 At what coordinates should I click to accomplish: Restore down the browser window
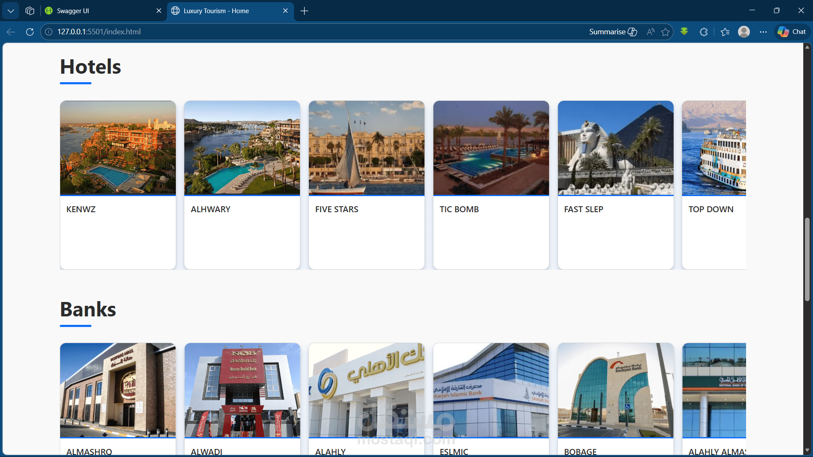pyautogui.click(x=777, y=11)
